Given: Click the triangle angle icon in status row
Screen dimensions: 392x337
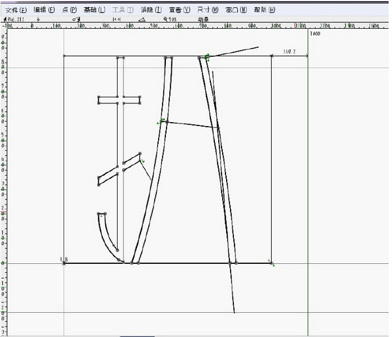Looking at the screenshot, I should (142, 19).
